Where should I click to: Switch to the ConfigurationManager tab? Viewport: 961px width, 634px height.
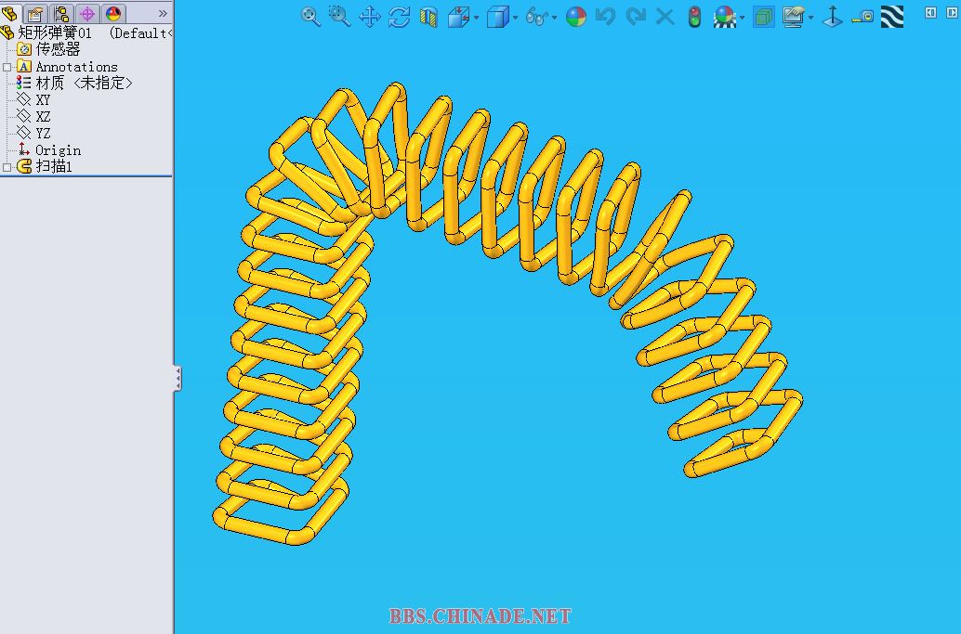(x=61, y=13)
